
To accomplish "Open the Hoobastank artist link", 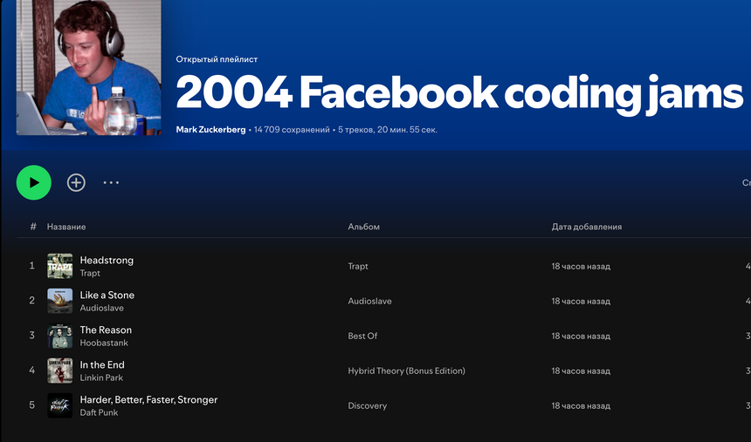I will pos(104,343).
